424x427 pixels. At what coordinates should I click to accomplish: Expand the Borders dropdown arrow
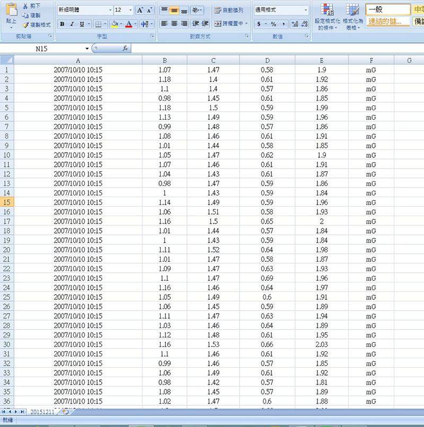coord(105,24)
